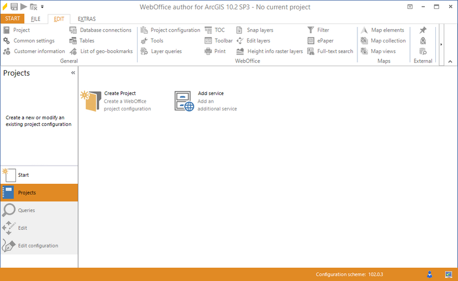Screen dimensions: 458x281
Task: Click the user icon in the status bar
Action: tap(429, 274)
